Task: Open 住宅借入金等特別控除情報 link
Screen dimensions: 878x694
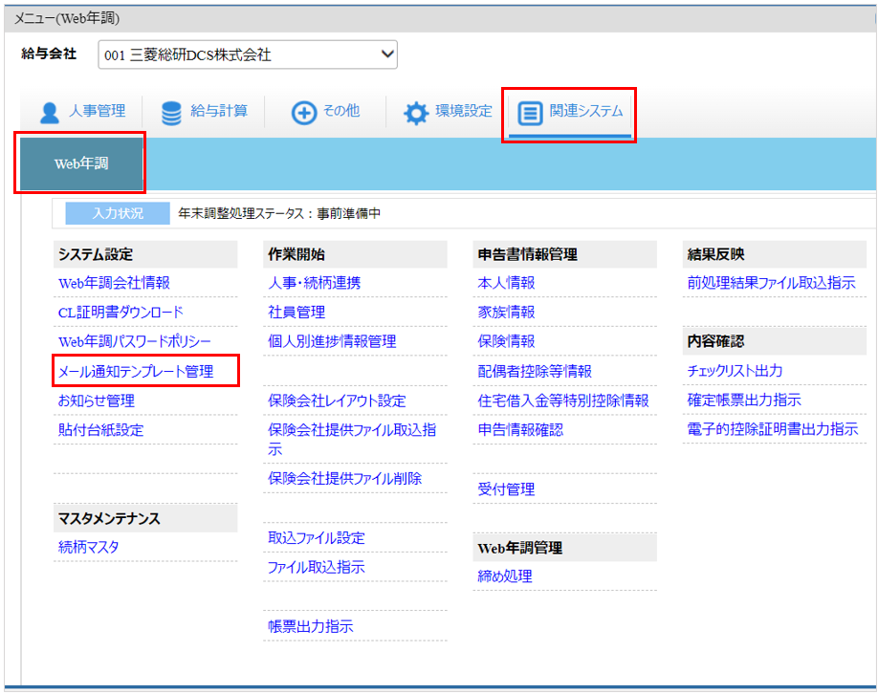Action: click(563, 401)
